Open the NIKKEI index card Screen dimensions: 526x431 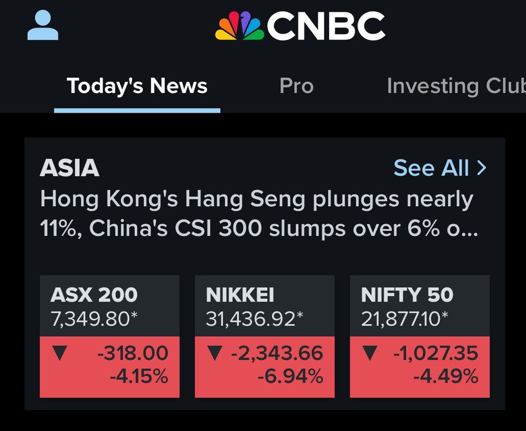click(x=265, y=336)
